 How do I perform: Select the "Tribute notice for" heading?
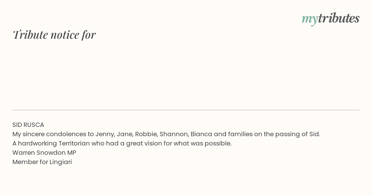click(54, 35)
